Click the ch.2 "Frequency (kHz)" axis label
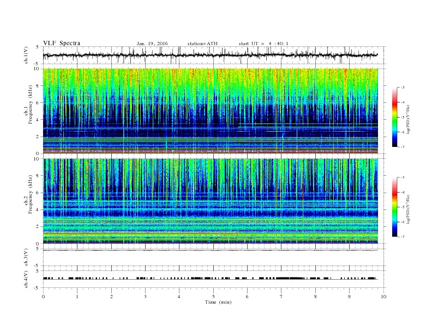Viewport: 432px width, 333px height. tap(31, 194)
